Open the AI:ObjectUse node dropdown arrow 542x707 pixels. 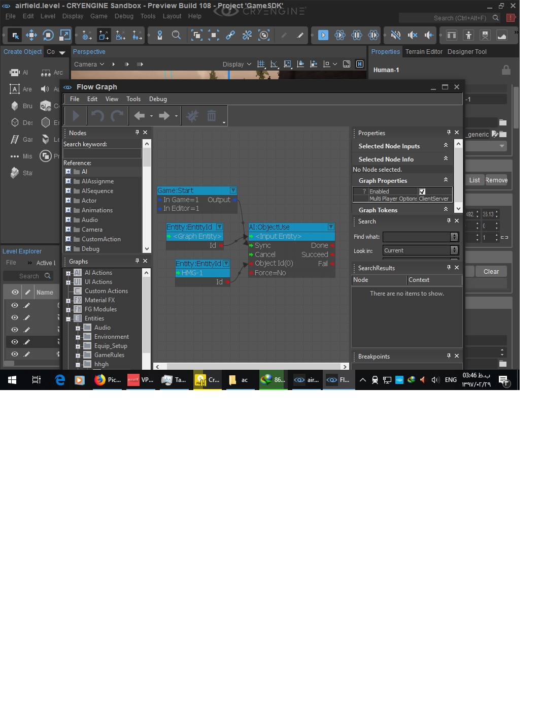tap(331, 227)
